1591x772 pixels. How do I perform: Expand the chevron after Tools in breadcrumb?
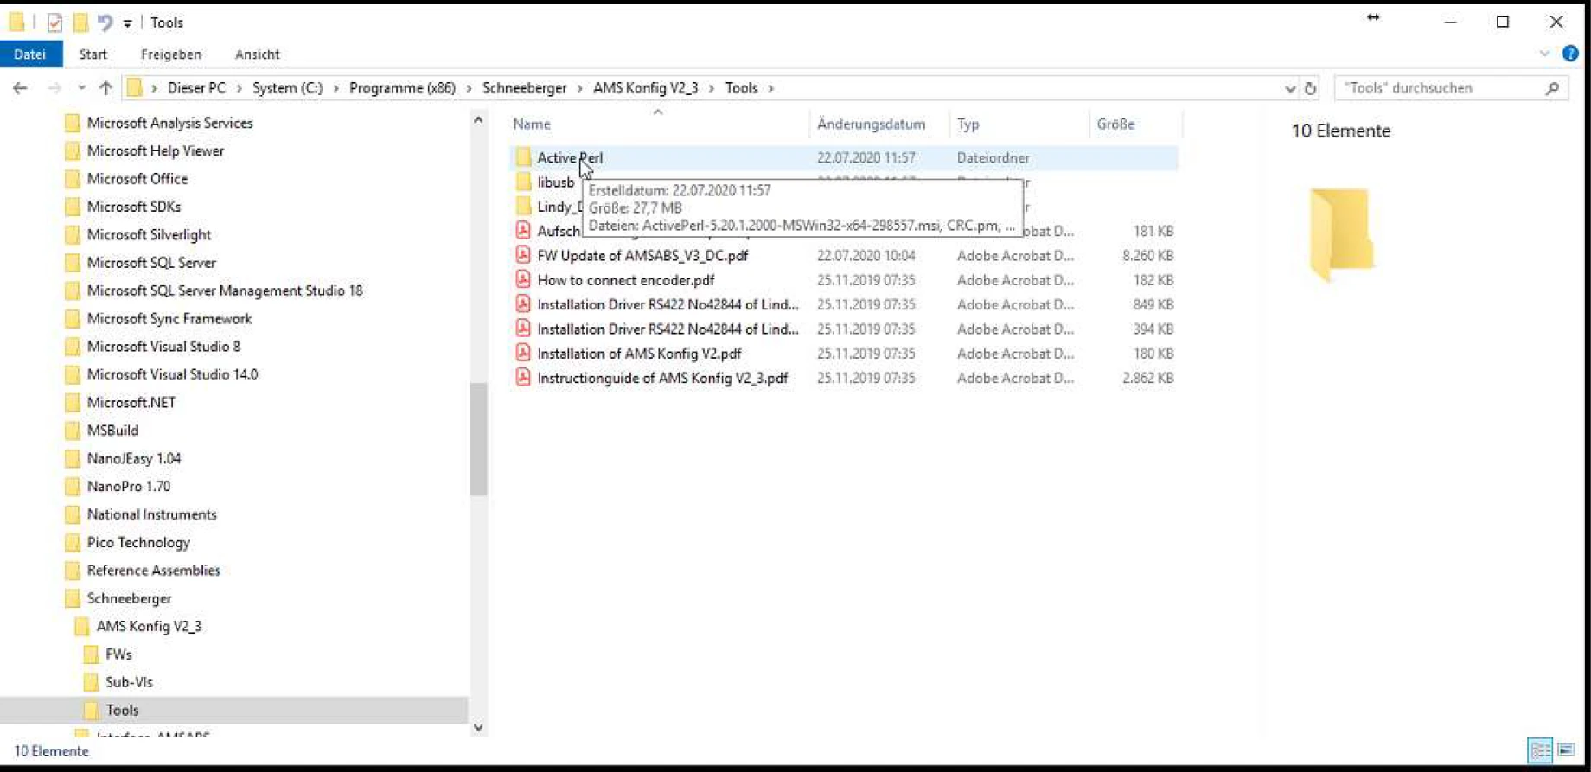point(770,88)
